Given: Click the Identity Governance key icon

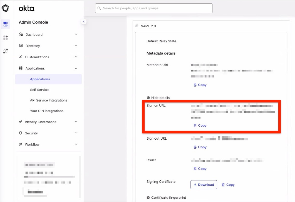Looking at the screenshot, I should 20,122.
